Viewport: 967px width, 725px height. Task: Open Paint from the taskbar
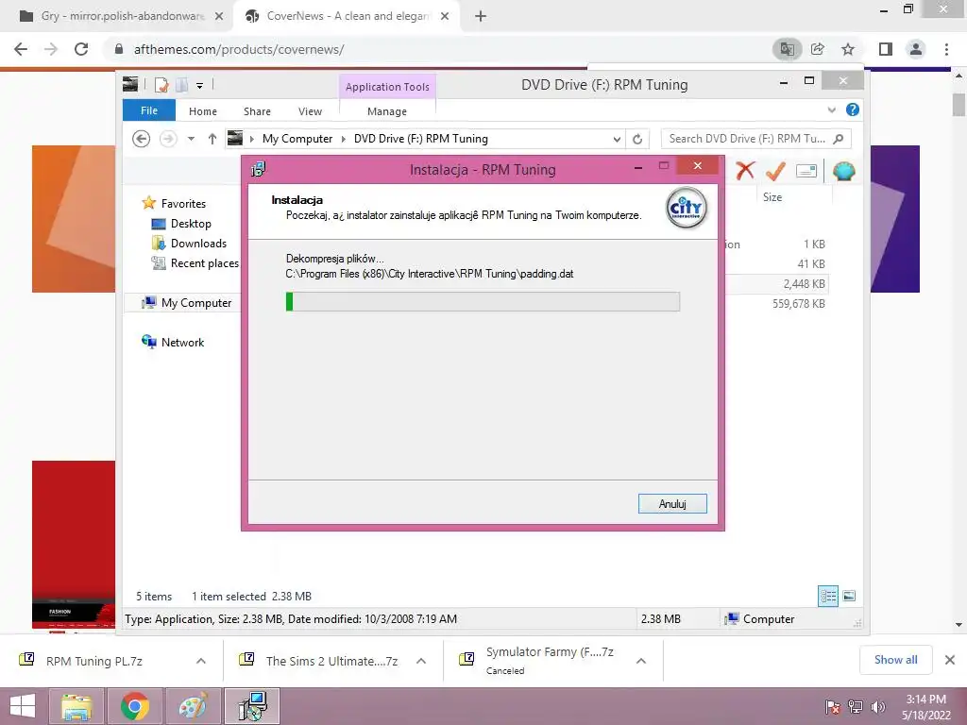click(193, 706)
